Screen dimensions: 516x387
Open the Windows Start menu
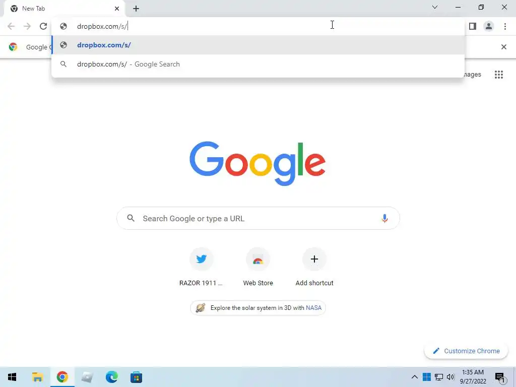point(12,377)
